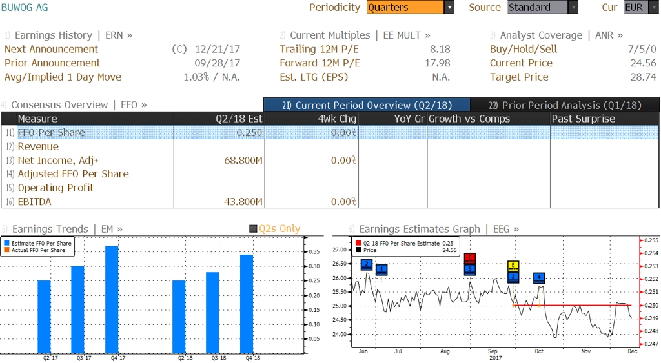Select the FFO Per Share row

point(330,132)
